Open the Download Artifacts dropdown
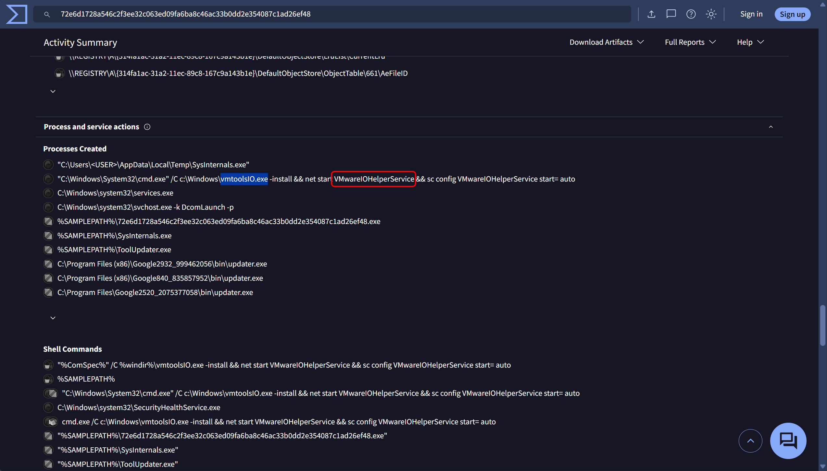Image resolution: width=827 pixels, height=471 pixels. click(x=607, y=42)
